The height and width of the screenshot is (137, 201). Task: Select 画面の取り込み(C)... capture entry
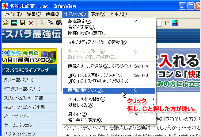[x=109, y=90]
